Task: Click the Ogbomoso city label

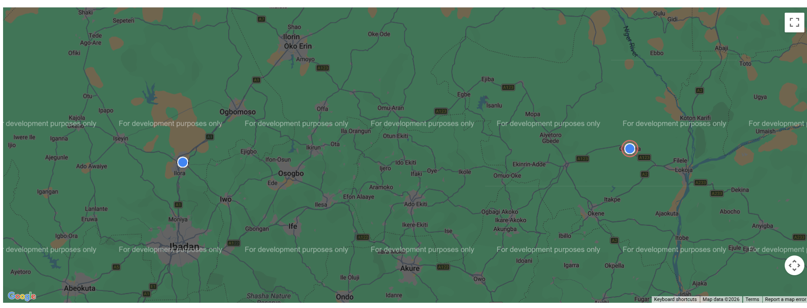Action: (238, 112)
